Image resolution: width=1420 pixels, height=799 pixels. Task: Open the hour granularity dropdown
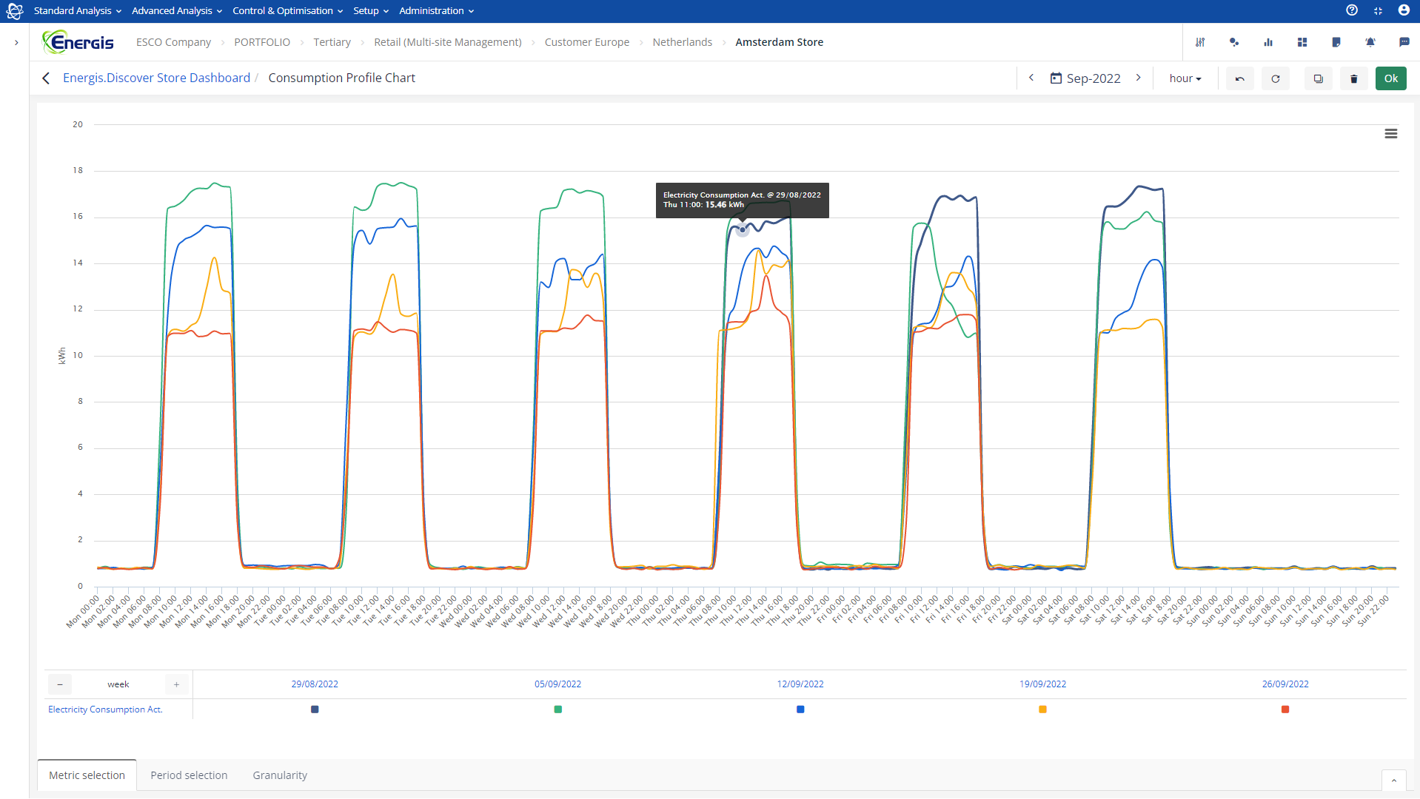point(1185,78)
